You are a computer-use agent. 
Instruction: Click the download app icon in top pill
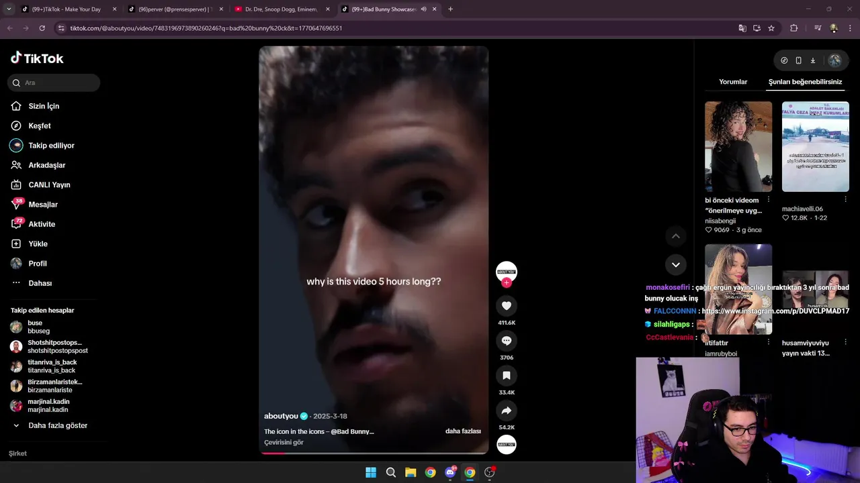(x=812, y=60)
